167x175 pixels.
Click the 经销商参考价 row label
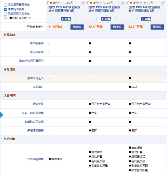(x=35, y=27)
